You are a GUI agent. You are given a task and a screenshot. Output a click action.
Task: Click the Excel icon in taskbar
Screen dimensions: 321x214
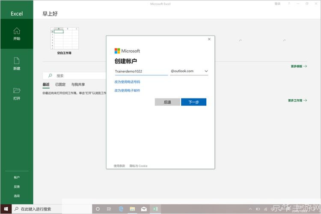155,209
